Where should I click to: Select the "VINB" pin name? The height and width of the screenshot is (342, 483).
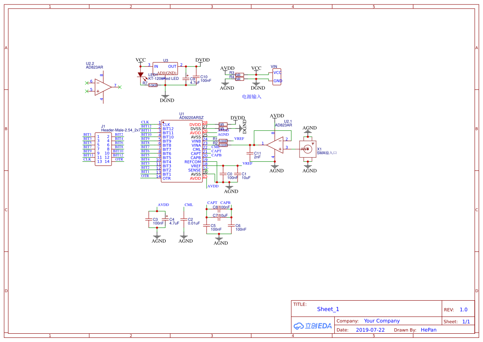(x=196, y=141)
